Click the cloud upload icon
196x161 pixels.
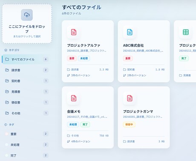(27, 15)
